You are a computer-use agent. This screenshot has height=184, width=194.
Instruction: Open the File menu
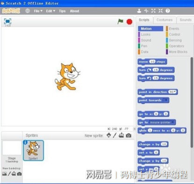click(x=38, y=11)
